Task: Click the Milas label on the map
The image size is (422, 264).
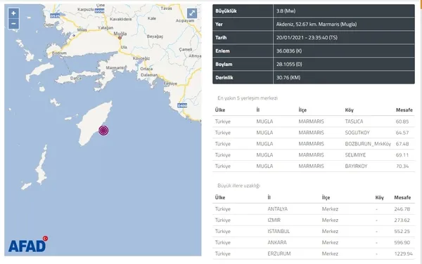Action: [82, 29]
